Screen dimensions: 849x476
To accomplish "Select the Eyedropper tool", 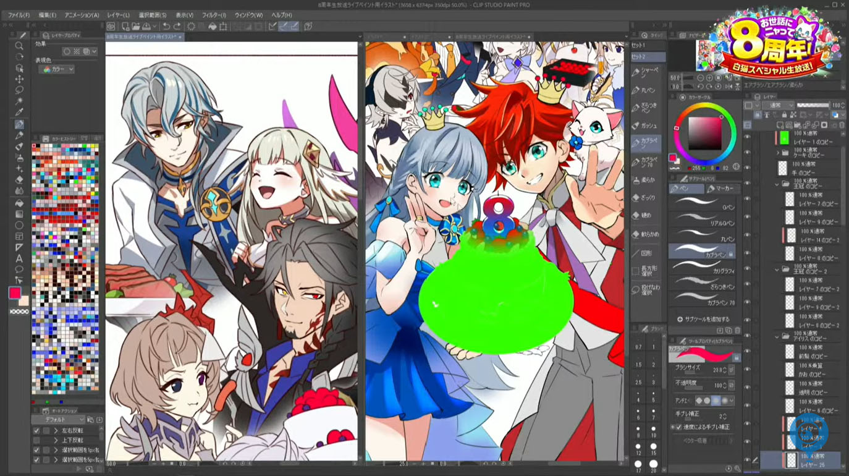I will [19, 113].
